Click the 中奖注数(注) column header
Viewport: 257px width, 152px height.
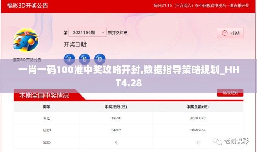click(x=116, y=107)
